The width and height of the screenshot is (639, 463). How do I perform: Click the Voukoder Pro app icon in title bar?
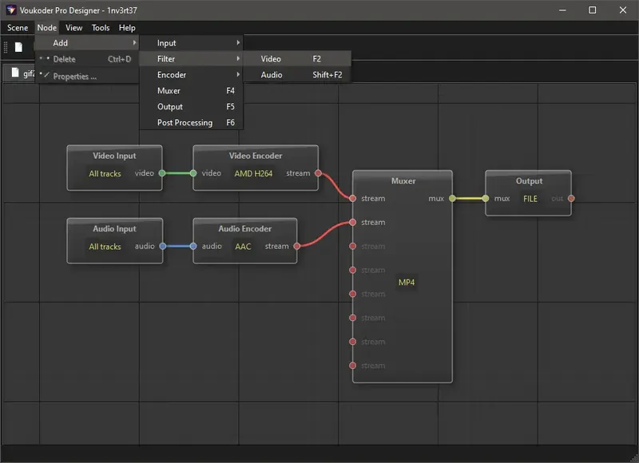[11, 10]
